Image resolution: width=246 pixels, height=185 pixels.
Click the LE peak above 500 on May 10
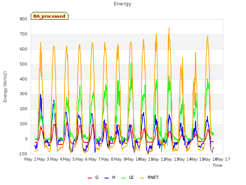tap(131, 63)
